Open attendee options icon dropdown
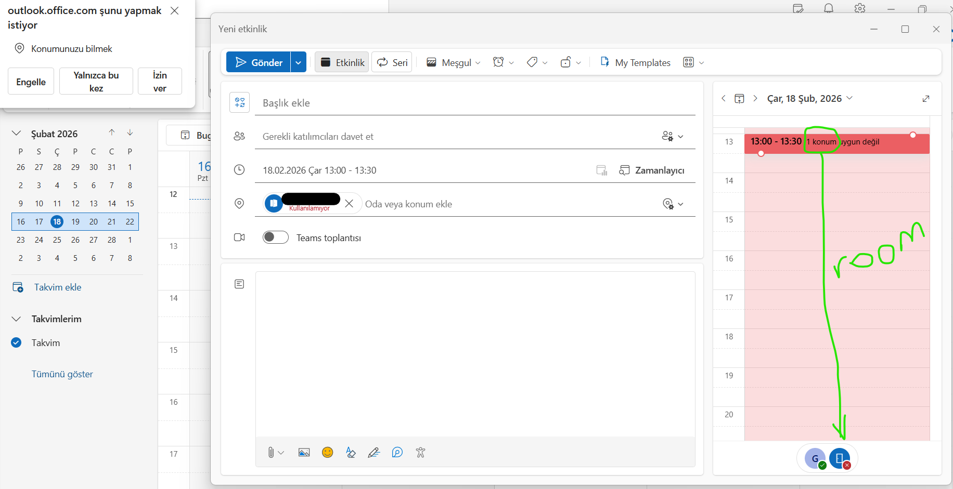Screen dimensions: 953x489 point(673,136)
